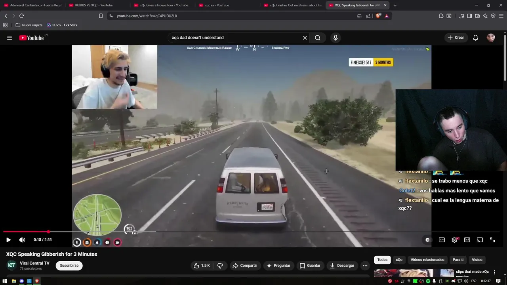
Task: Open Brave Rewards triangle icon
Action: [x=387, y=16]
